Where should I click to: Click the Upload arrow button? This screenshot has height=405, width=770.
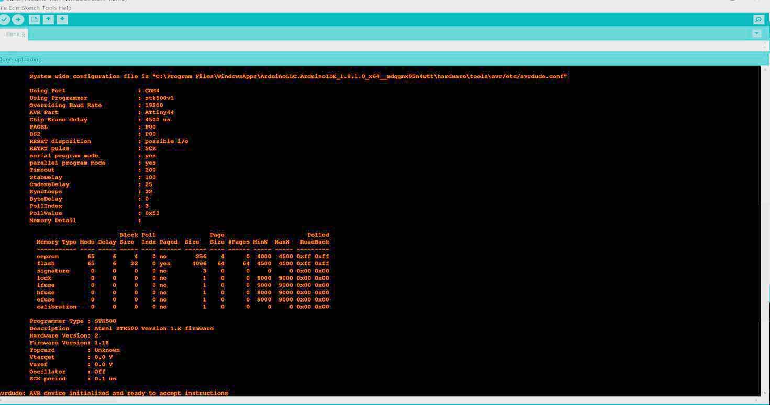tap(18, 19)
